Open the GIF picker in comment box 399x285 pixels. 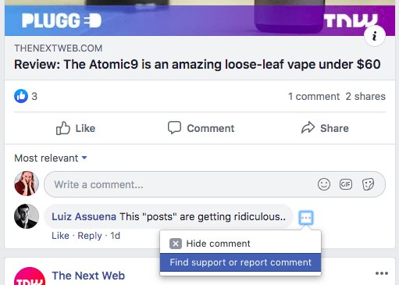click(x=346, y=184)
